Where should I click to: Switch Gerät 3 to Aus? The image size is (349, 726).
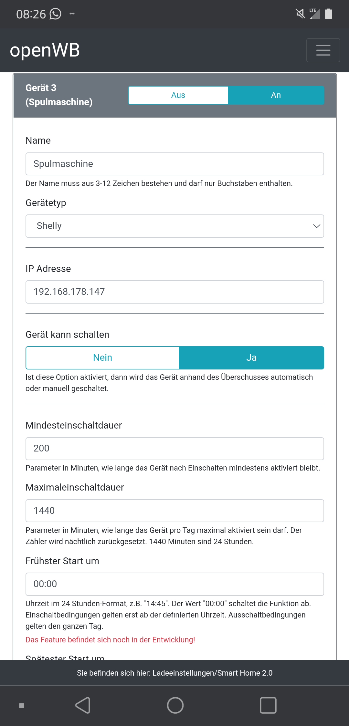click(x=178, y=95)
